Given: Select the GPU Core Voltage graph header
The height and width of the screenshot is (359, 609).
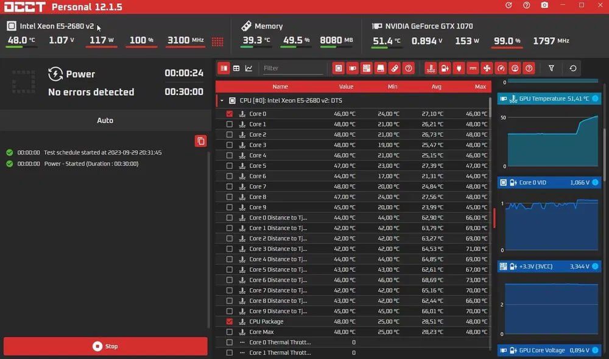Looking at the screenshot, I should [549, 350].
